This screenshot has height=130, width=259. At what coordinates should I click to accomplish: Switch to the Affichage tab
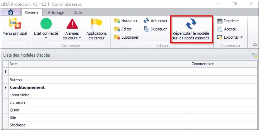(56, 13)
